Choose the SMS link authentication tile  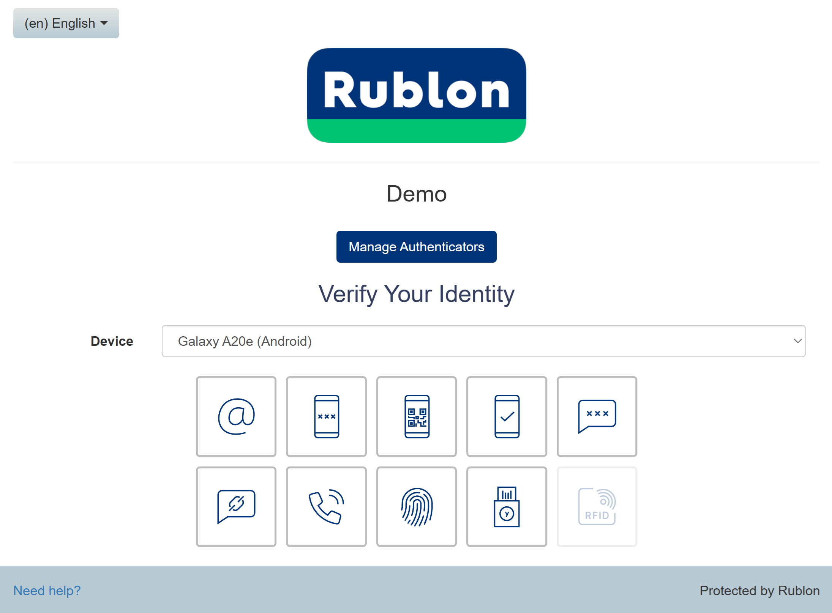click(236, 506)
